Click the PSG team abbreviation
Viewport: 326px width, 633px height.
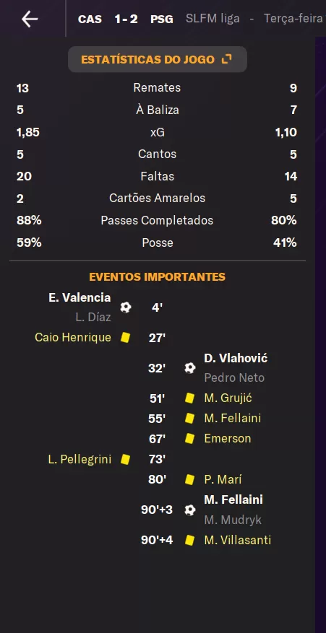point(162,19)
